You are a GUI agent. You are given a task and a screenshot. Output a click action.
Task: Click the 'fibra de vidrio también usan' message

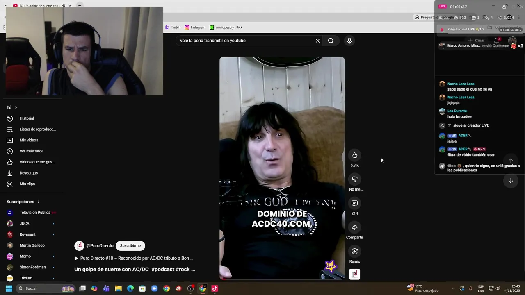(x=471, y=155)
